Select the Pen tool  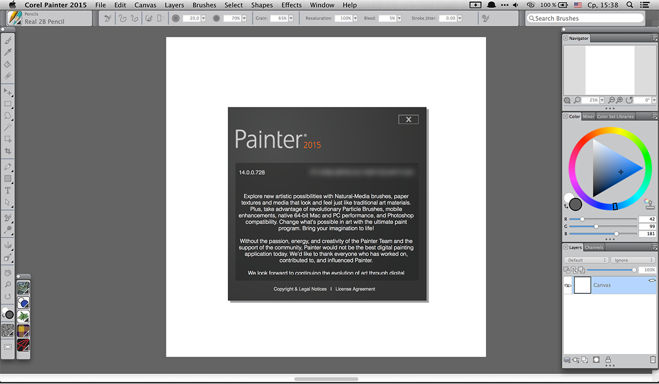[x=8, y=166]
